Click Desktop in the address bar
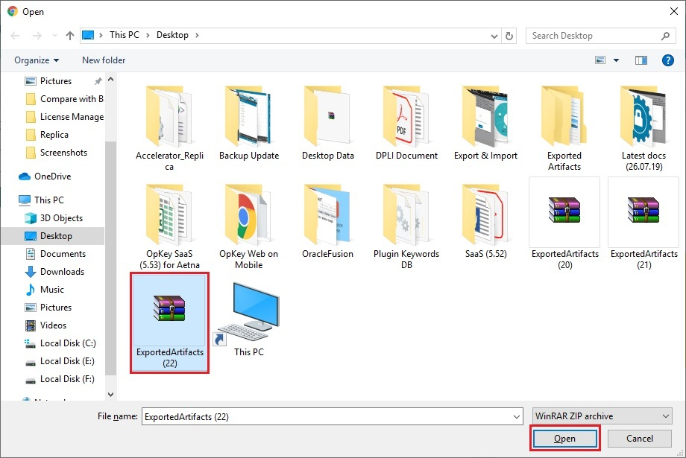 [172, 36]
